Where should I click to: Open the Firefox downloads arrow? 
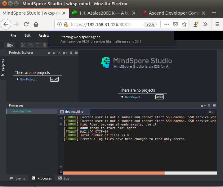[196, 24]
